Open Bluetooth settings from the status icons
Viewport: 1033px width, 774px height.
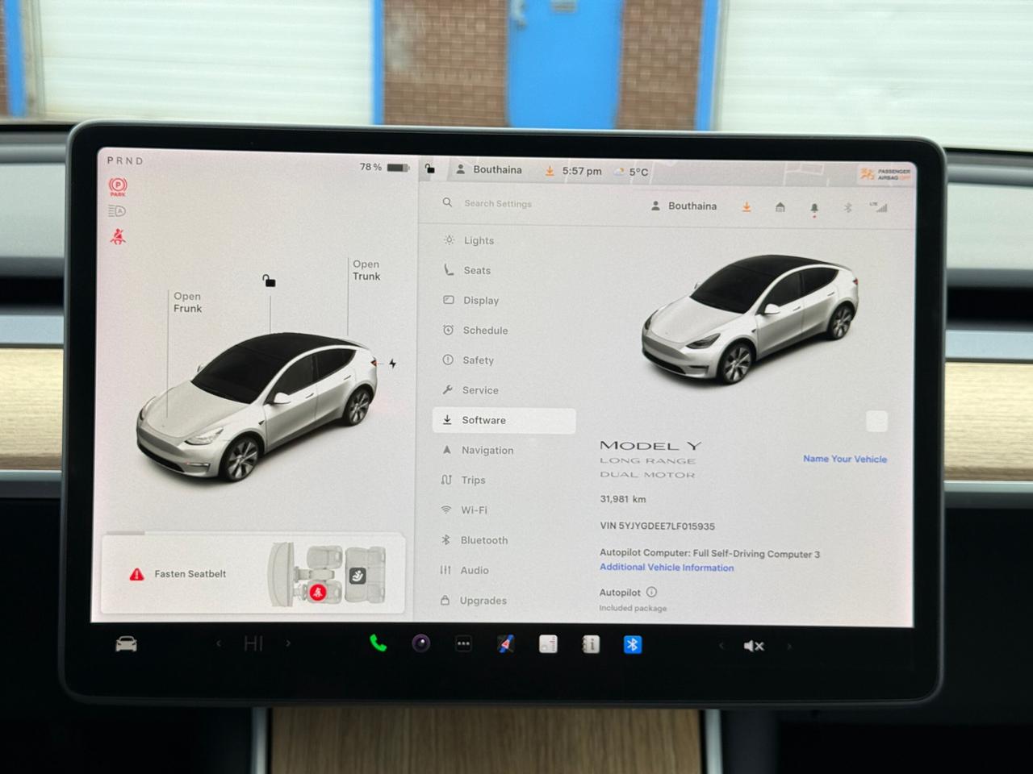point(847,206)
